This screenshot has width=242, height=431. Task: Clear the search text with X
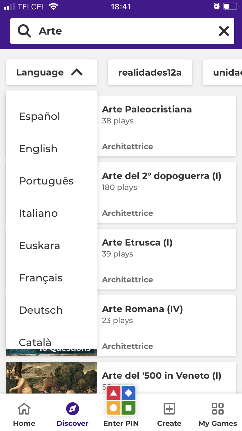point(224,31)
